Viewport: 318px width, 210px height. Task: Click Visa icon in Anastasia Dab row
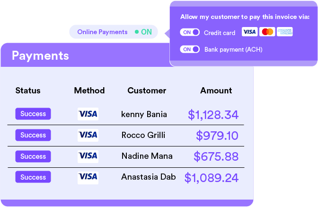[88, 178]
